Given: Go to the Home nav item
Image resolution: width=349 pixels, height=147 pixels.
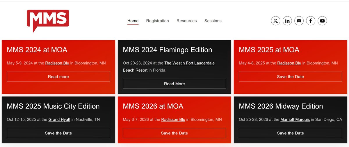Looking at the screenshot, I should (133, 21).
